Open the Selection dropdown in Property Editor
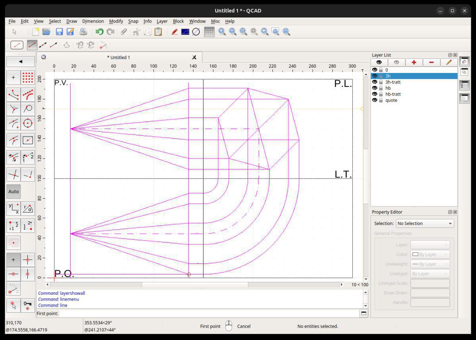Viewport: 476px width, 340px height. coord(424,223)
